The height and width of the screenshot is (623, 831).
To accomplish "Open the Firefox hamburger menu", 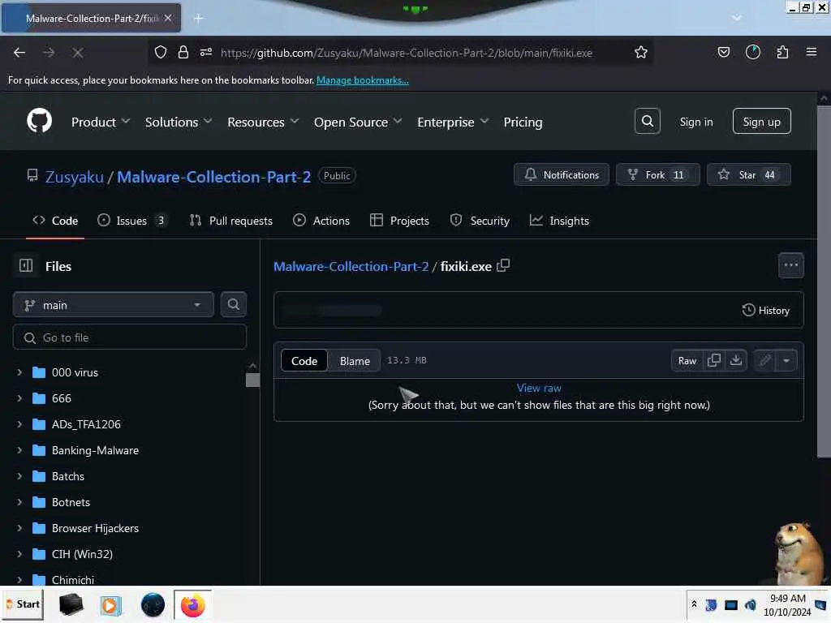I will click(811, 52).
